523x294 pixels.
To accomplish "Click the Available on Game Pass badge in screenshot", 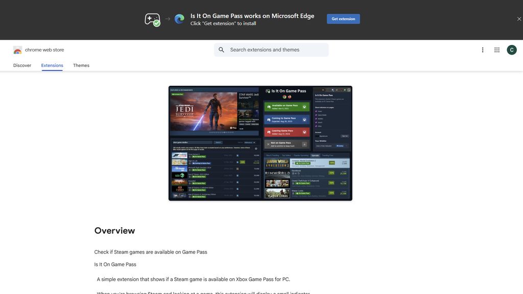I will (x=286, y=106).
